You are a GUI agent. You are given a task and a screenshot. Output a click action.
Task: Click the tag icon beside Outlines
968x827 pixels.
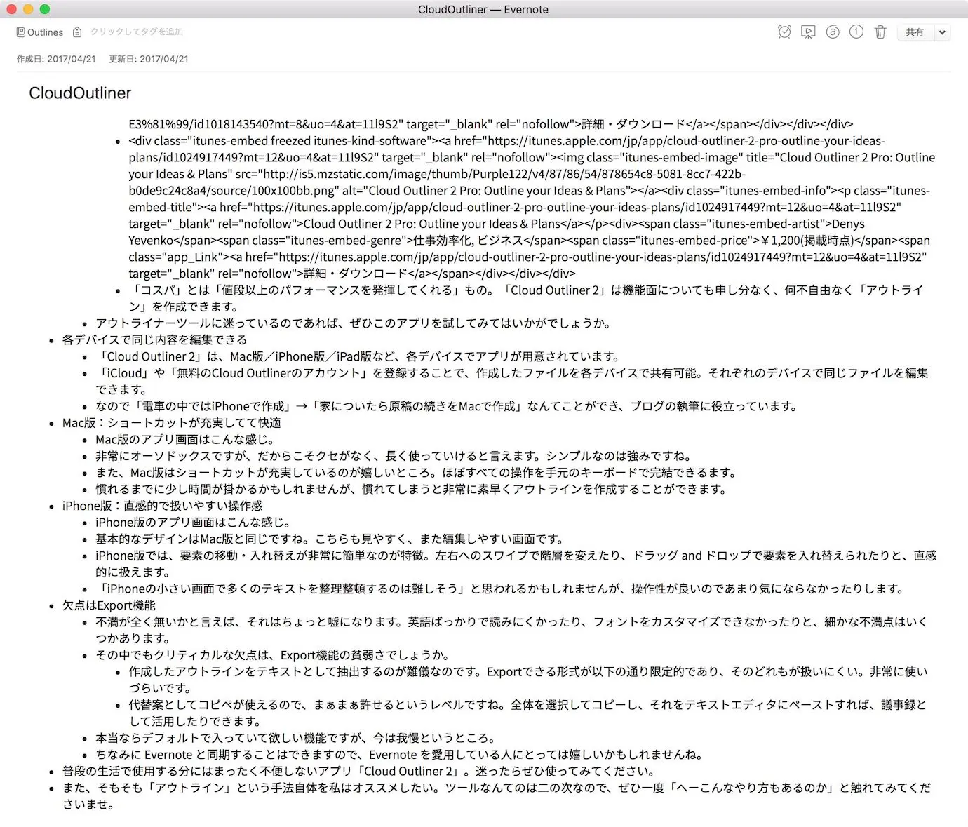[x=77, y=32]
